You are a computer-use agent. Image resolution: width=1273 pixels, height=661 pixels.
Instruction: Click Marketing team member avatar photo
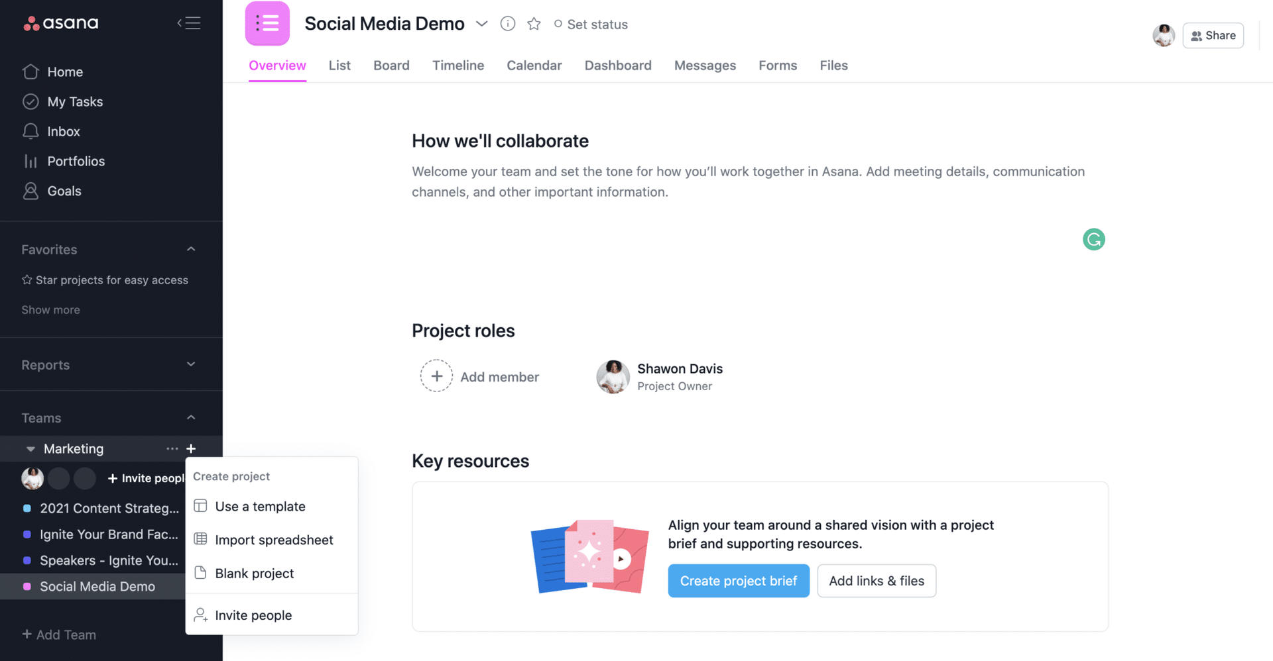point(32,478)
